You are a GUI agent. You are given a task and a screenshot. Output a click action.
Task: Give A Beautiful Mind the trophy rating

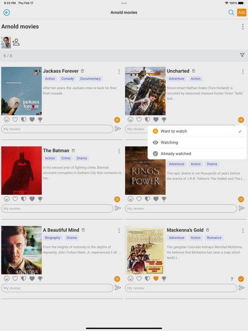[40, 278]
